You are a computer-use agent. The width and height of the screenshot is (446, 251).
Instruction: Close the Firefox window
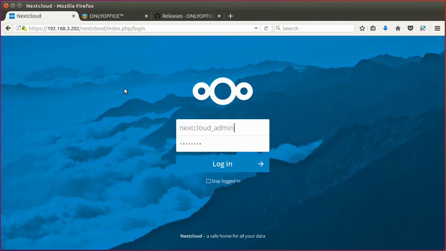point(6,6)
